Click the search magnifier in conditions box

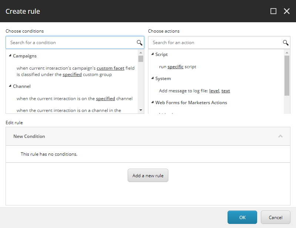click(139, 43)
